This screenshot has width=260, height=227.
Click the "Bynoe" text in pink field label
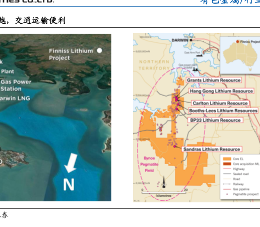(149, 158)
